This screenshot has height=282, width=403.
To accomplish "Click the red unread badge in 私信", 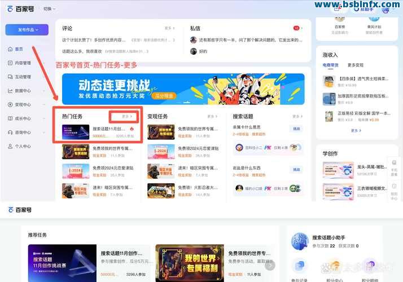I will pos(296,28).
